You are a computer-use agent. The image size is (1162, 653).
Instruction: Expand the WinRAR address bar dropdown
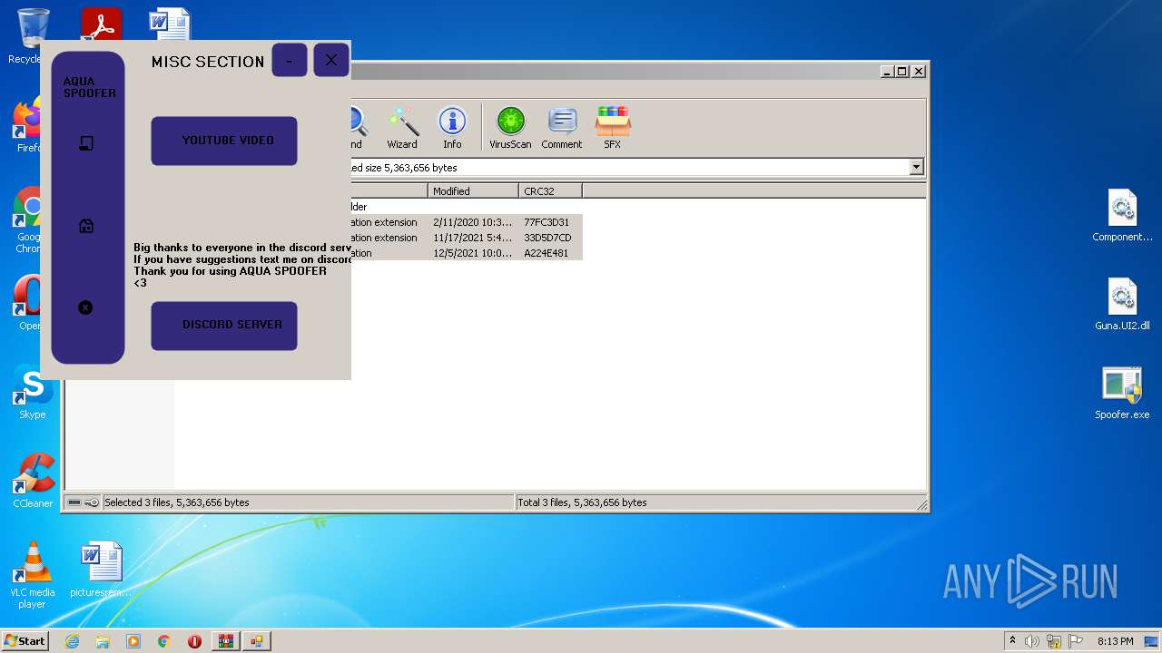point(916,167)
